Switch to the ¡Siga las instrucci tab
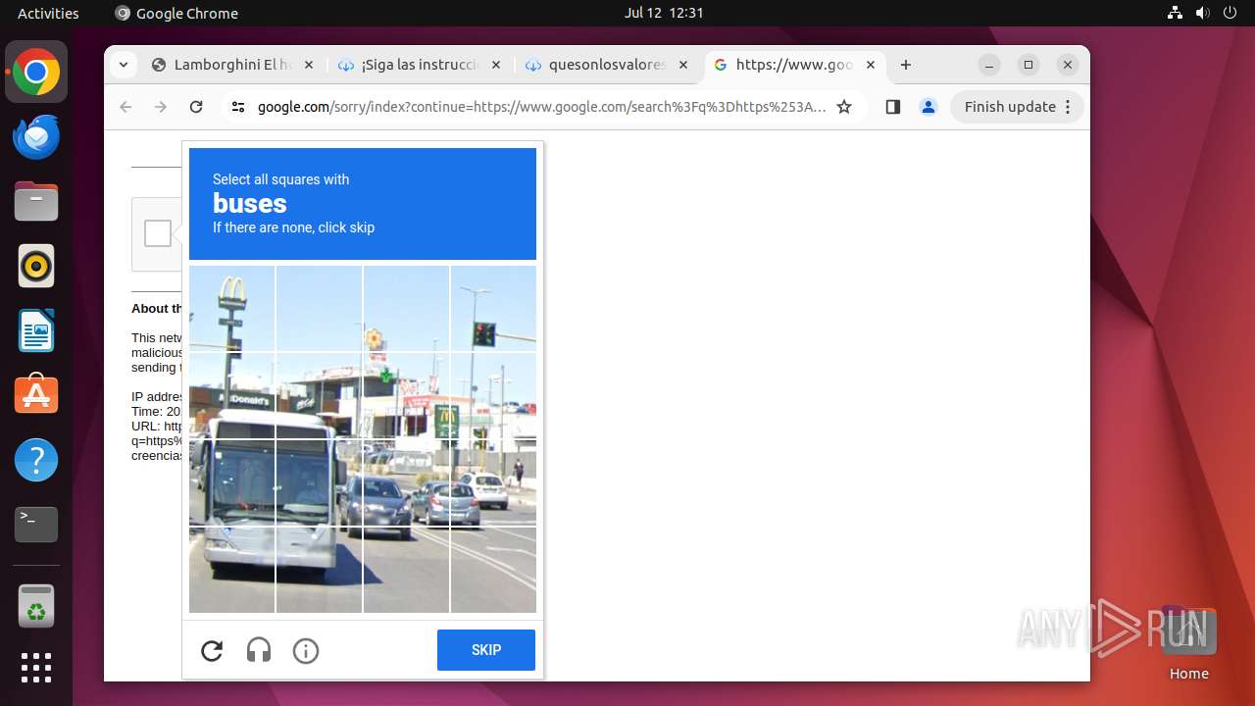 coord(420,65)
